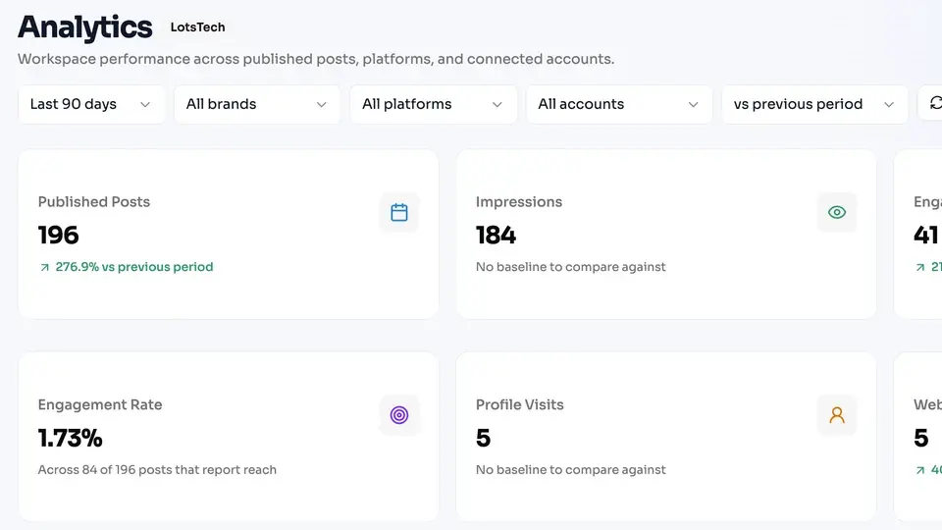Click the LotsTech workspace label
942x530 pixels.
tap(197, 27)
